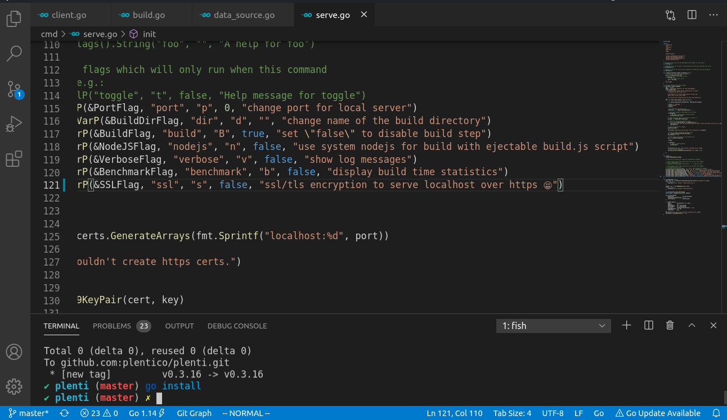Click line number 125 in gutter

(52, 236)
